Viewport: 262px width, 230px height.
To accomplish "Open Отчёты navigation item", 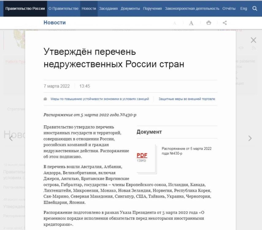I will click(229, 9).
